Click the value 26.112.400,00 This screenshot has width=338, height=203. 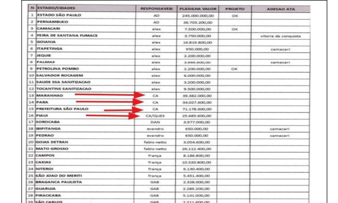click(196, 149)
